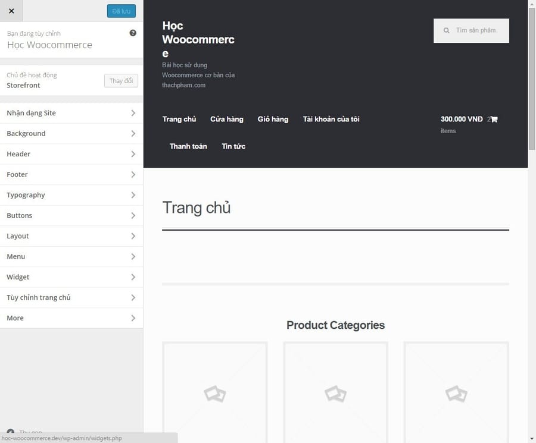Click the 'items' cart count text

tap(448, 131)
